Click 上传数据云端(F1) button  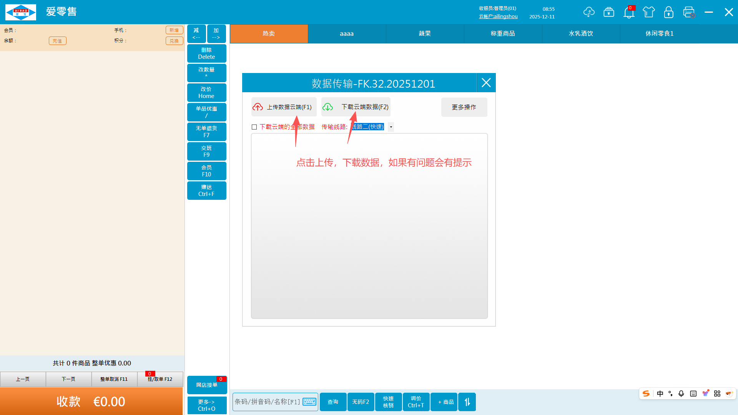(284, 107)
